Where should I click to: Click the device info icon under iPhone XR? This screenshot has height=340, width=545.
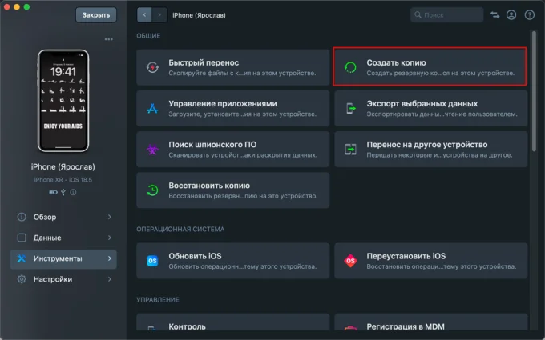[x=73, y=192]
